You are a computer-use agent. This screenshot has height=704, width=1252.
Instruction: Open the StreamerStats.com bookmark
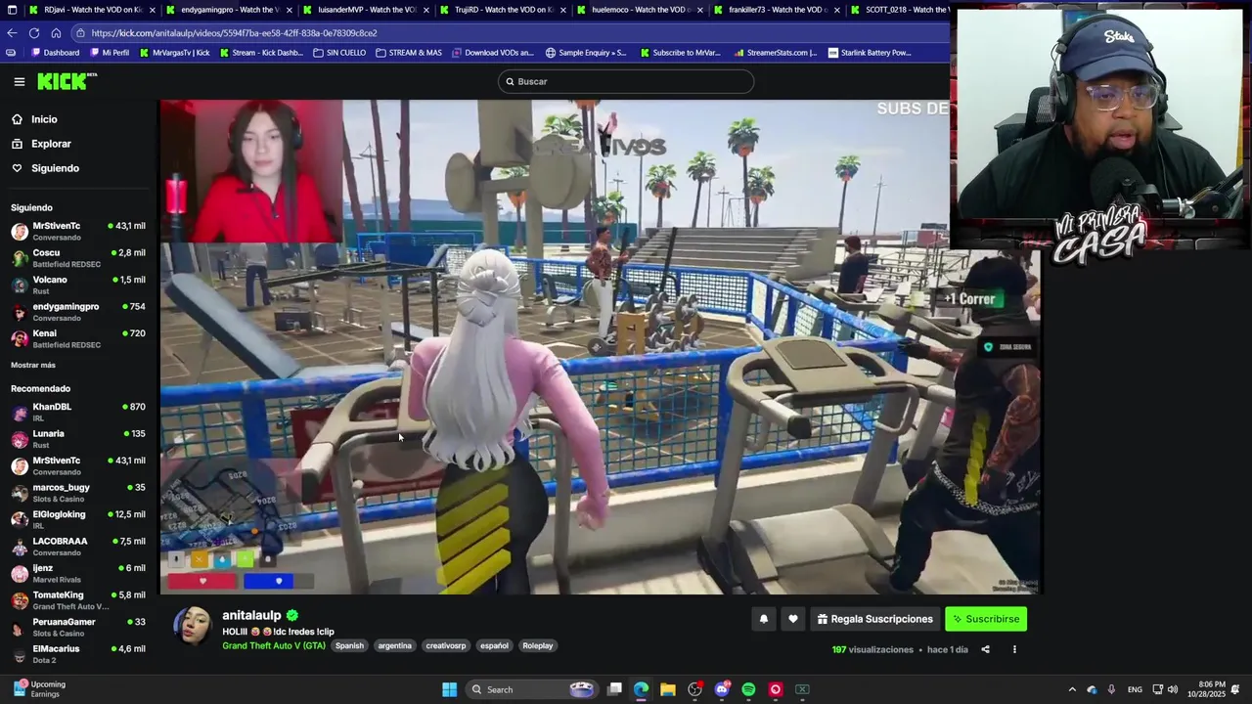pos(775,53)
